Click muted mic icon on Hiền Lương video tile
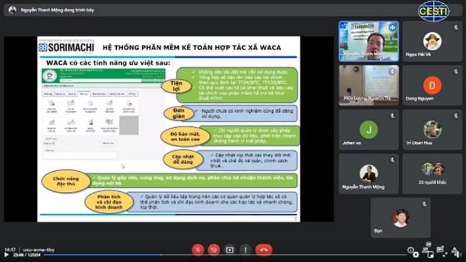The image size is (466, 262). pos(392,71)
